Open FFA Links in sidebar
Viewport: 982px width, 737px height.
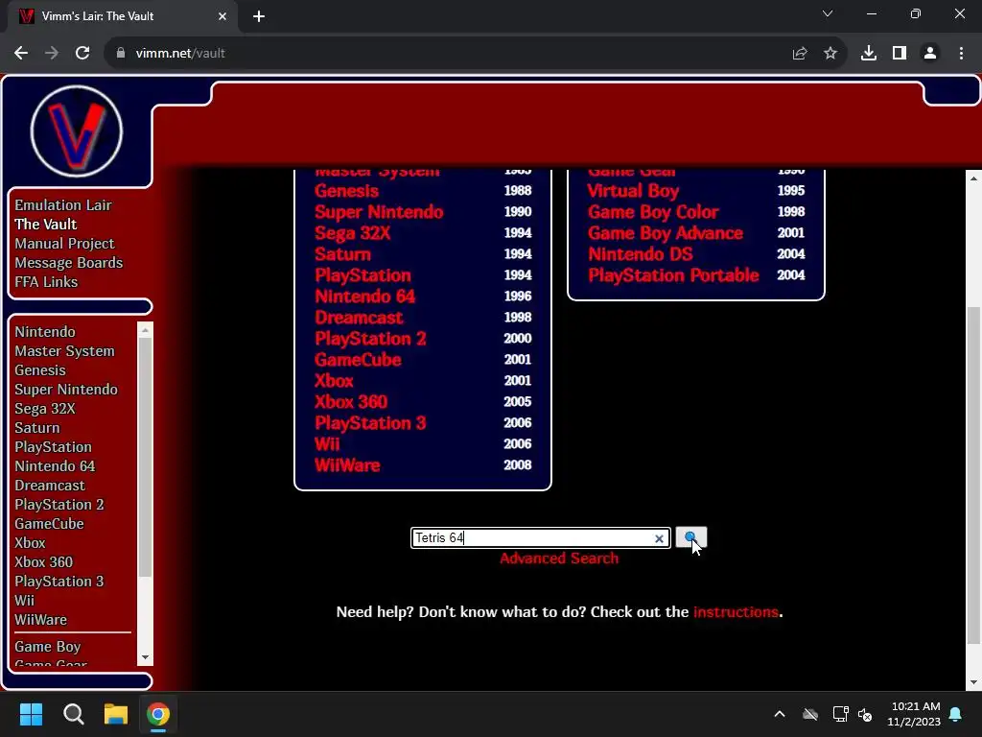click(46, 282)
